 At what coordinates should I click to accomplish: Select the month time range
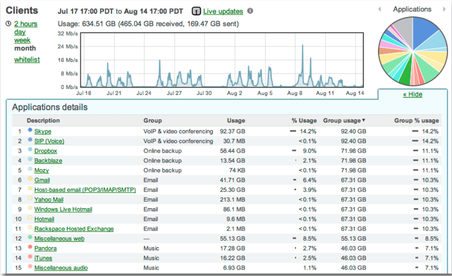click(x=25, y=48)
